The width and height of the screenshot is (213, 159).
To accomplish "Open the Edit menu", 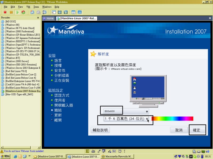I will [x=13, y=7].
